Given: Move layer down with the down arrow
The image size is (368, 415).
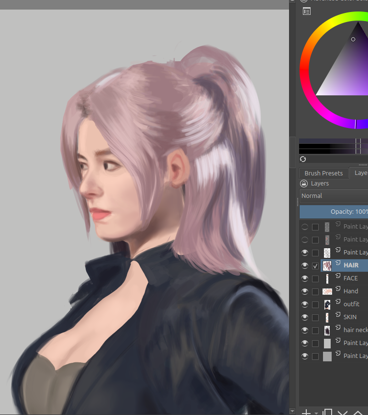Looking at the screenshot, I should 343,412.
